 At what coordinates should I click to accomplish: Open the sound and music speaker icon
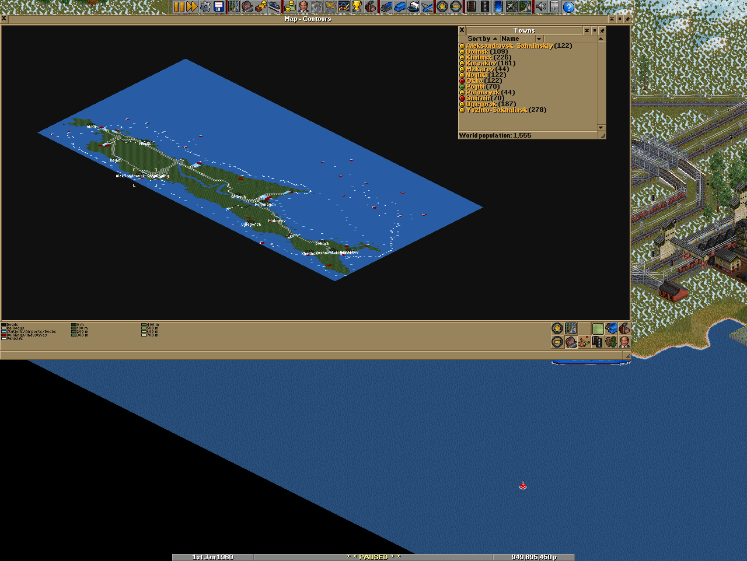coord(541,7)
